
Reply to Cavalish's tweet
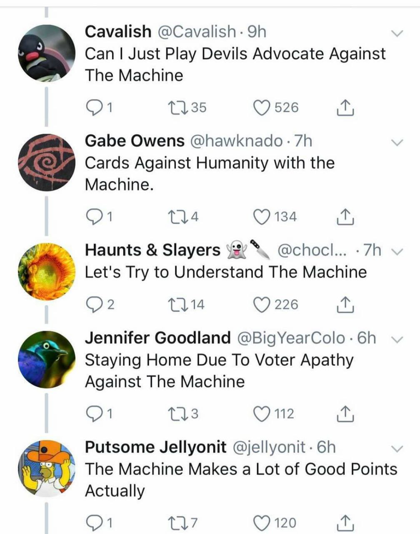tap(94, 108)
